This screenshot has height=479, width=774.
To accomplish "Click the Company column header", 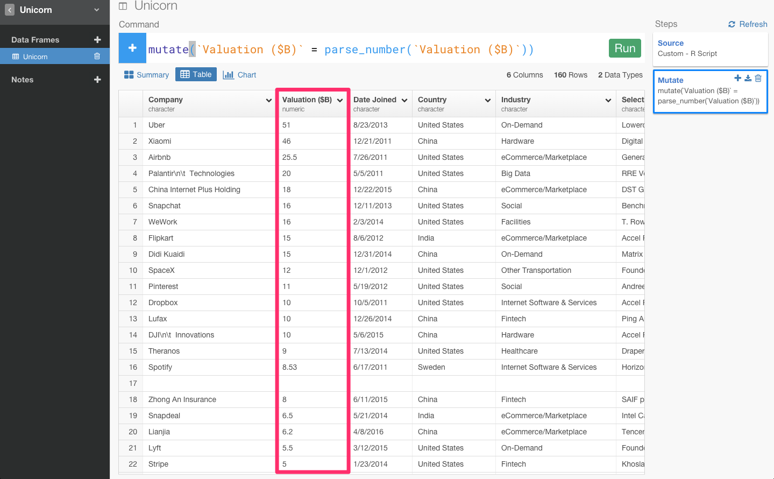I will click(209, 104).
